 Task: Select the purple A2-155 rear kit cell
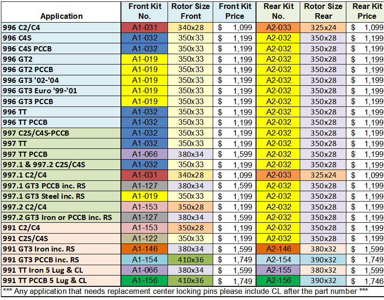point(278,270)
